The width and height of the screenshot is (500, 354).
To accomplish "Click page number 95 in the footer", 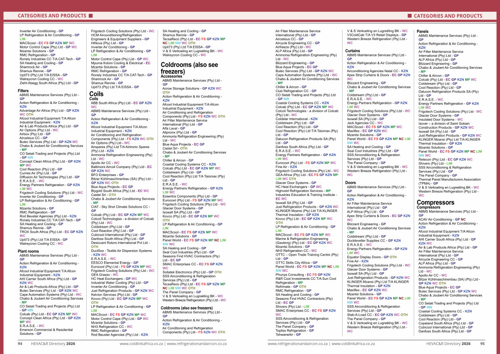I will [482, 344].
